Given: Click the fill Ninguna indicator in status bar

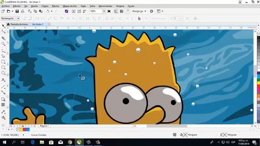Looking at the screenshot, I should coord(188,135).
